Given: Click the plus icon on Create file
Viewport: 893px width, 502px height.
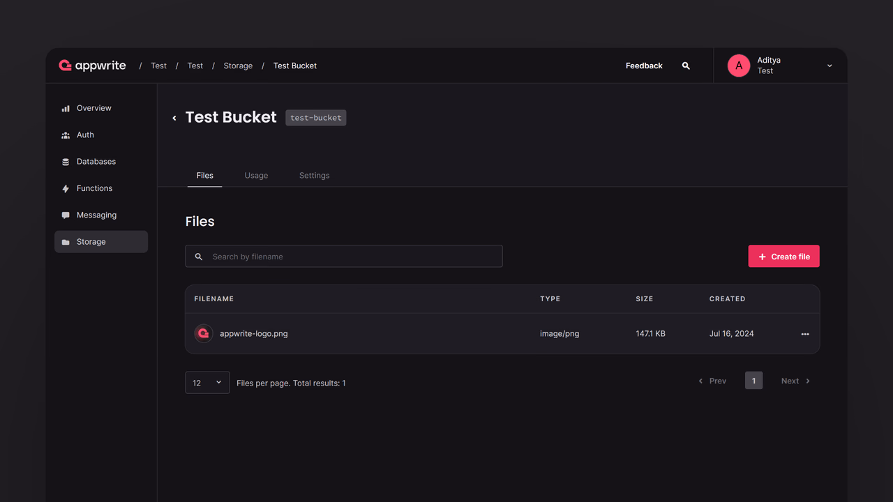Looking at the screenshot, I should pyautogui.click(x=763, y=257).
